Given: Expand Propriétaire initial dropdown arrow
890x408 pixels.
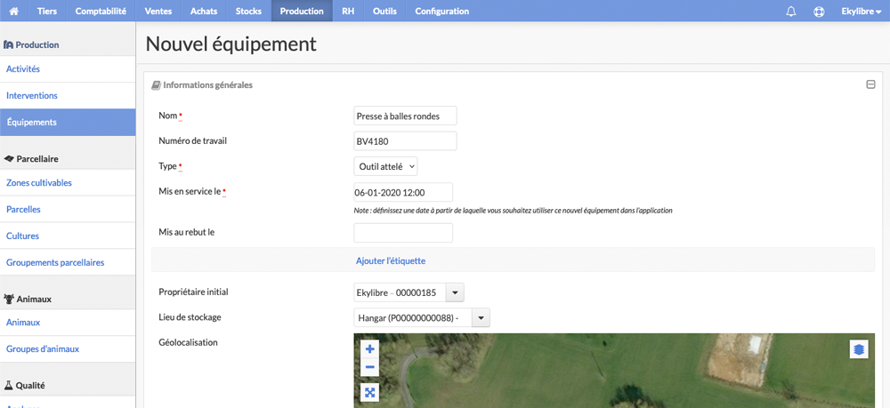Looking at the screenshot, I should [x=455, y=293].
